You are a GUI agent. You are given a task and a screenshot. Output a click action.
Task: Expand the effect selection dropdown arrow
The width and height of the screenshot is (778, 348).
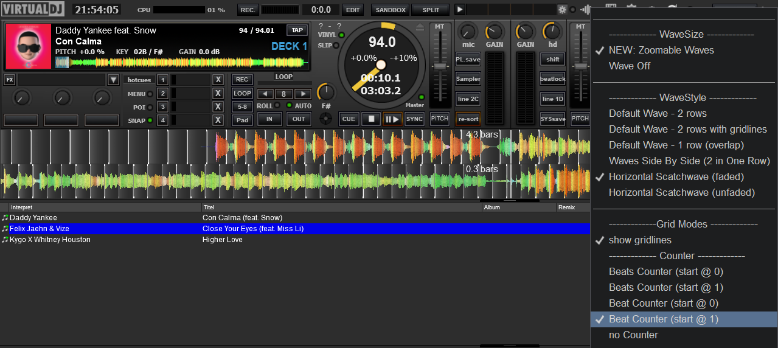113,80
